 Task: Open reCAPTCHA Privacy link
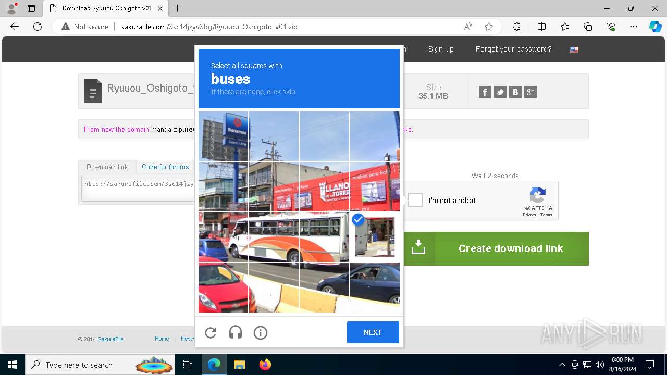point(529,215)
